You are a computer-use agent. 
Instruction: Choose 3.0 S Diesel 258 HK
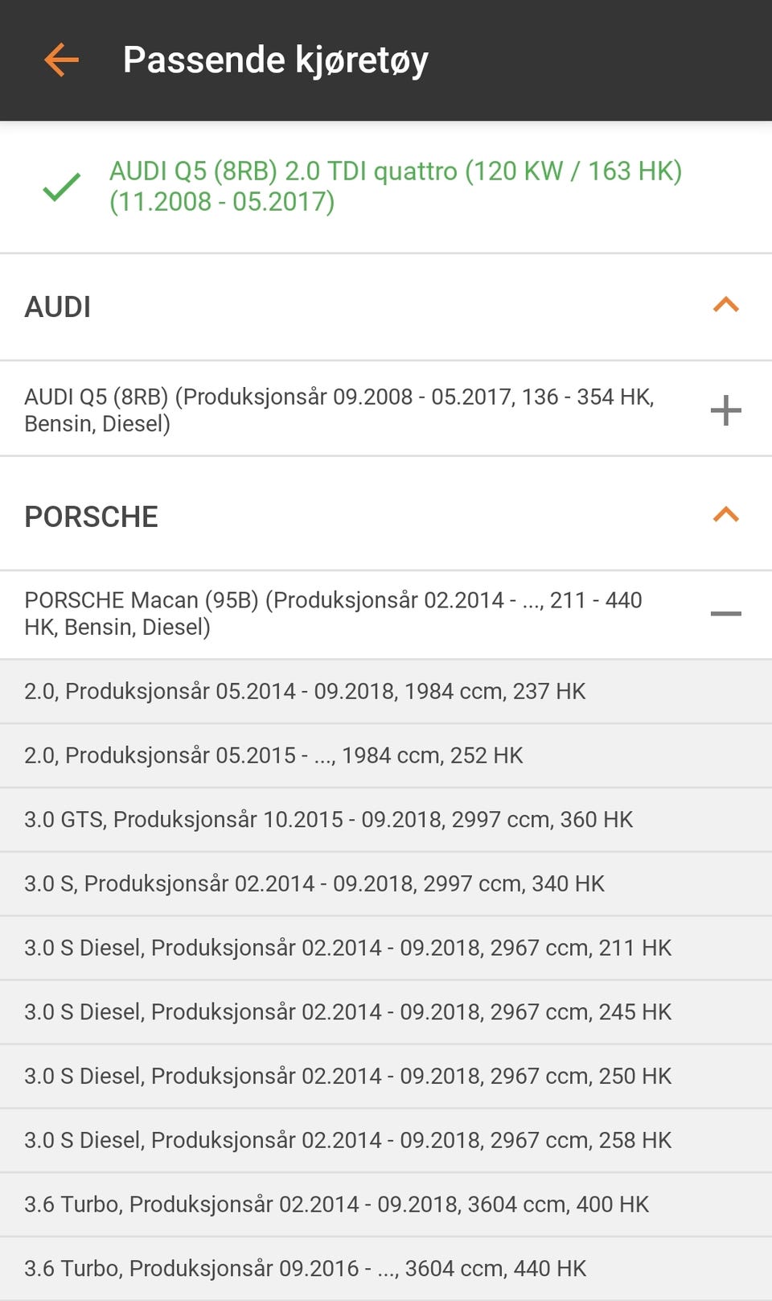pyautogui.click(x=386, y=1140)
